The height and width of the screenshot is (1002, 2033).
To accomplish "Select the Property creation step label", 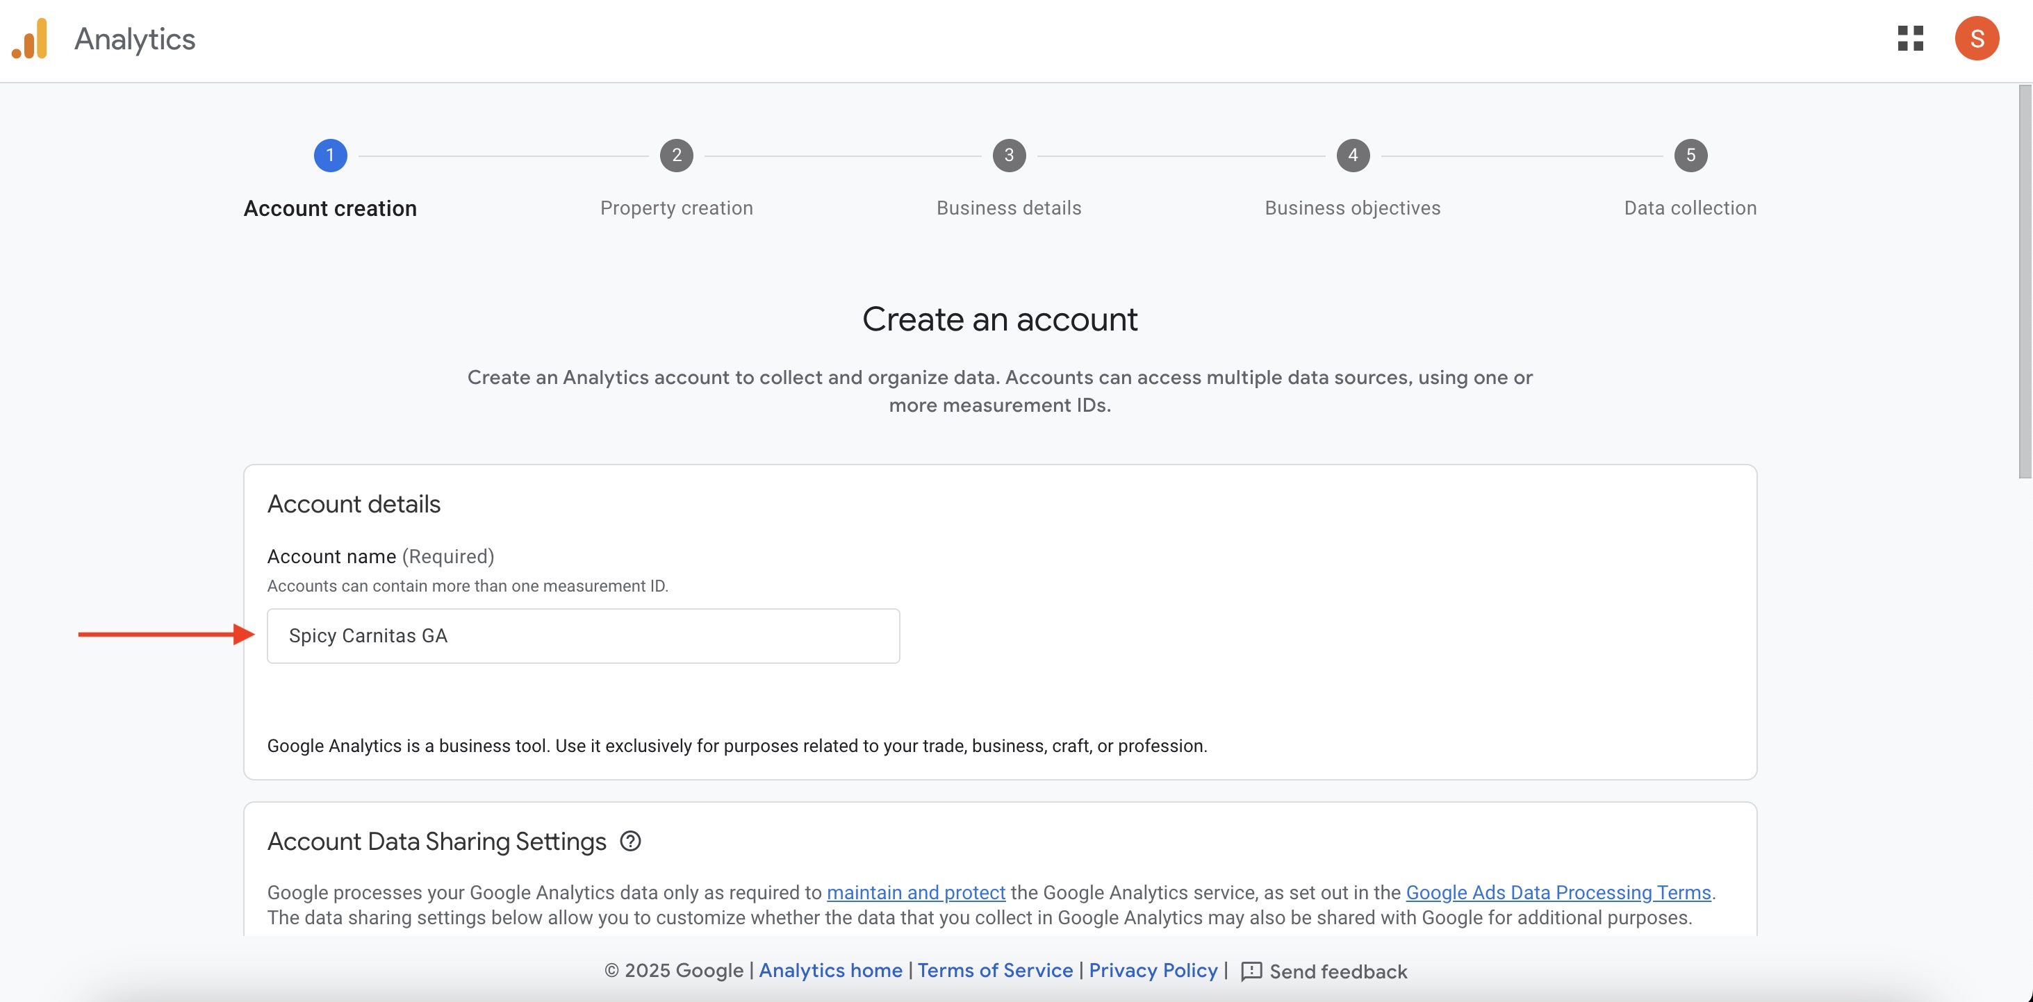I will (x=676, y=208).
